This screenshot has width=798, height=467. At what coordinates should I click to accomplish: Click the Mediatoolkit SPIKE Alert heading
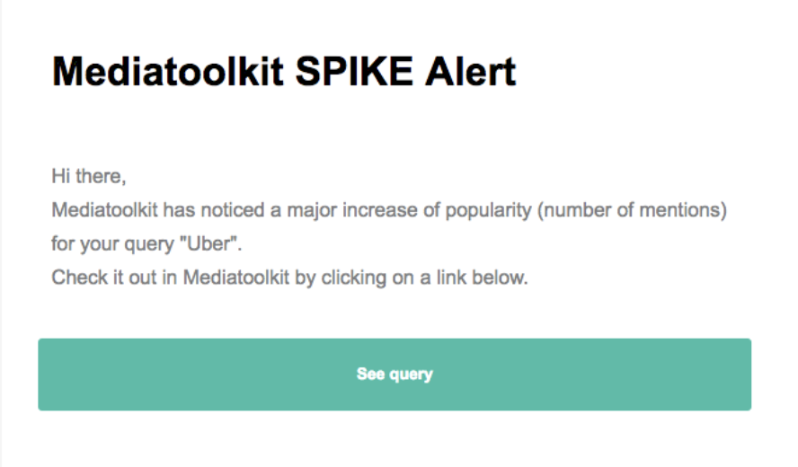pyautogui.click(x=284, y=72)
